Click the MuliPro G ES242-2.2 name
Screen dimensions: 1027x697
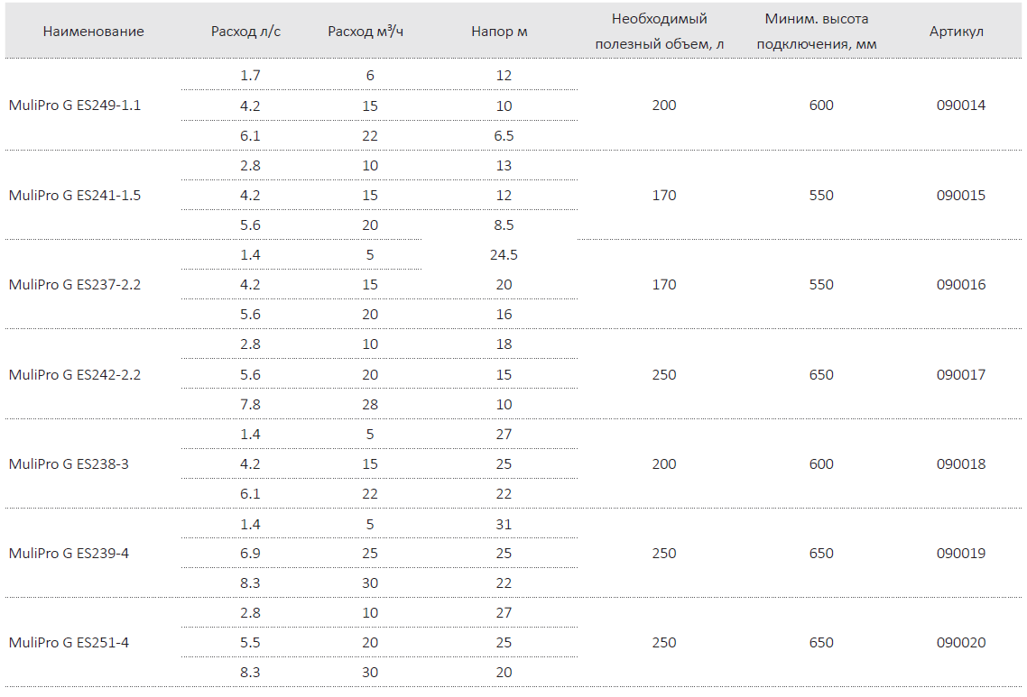[x=75, y=374]
